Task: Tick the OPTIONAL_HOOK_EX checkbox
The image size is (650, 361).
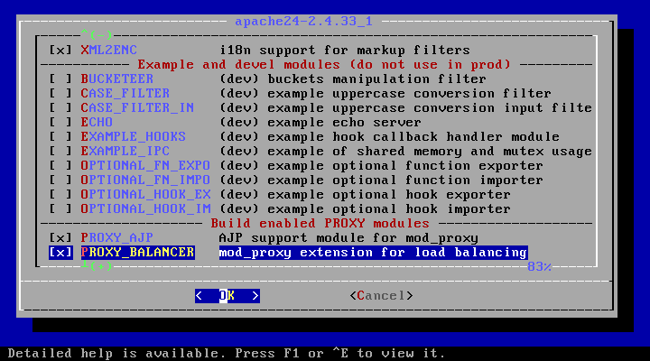Action: [60, 194]
